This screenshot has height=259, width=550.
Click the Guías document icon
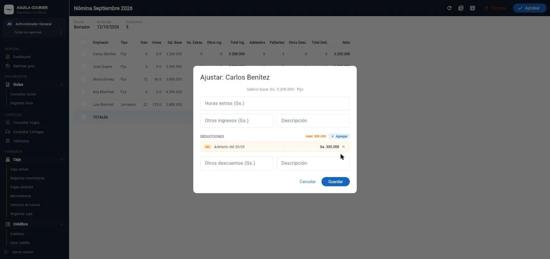(8, 84)
